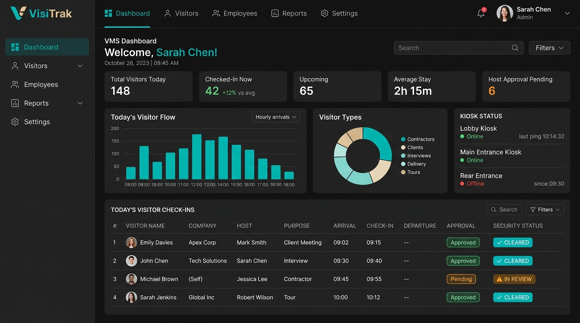
Task: Click the sidebar Dashboard grid icon
Action: tap(15, 47)
